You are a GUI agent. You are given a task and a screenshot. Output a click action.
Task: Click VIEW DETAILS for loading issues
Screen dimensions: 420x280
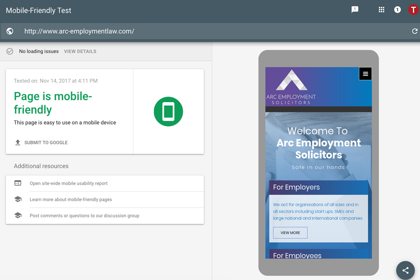tap(80, 51)
